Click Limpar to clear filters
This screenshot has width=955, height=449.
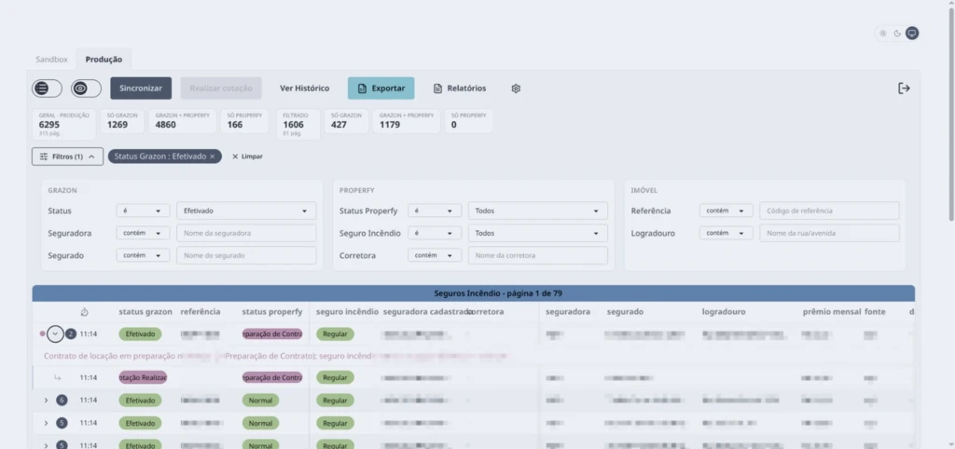(247, 156)
